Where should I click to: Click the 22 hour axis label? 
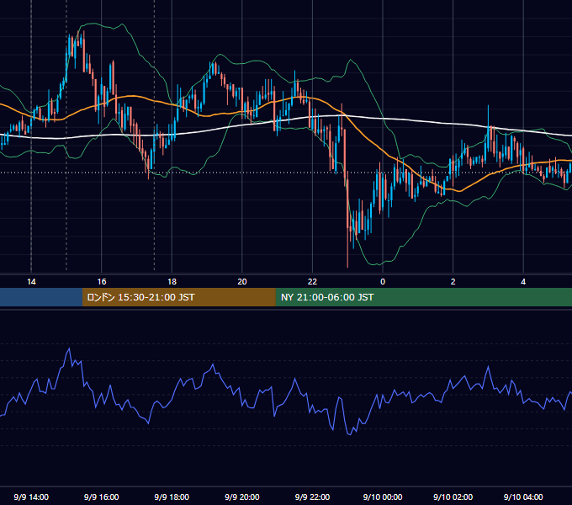tap(312, 282)
